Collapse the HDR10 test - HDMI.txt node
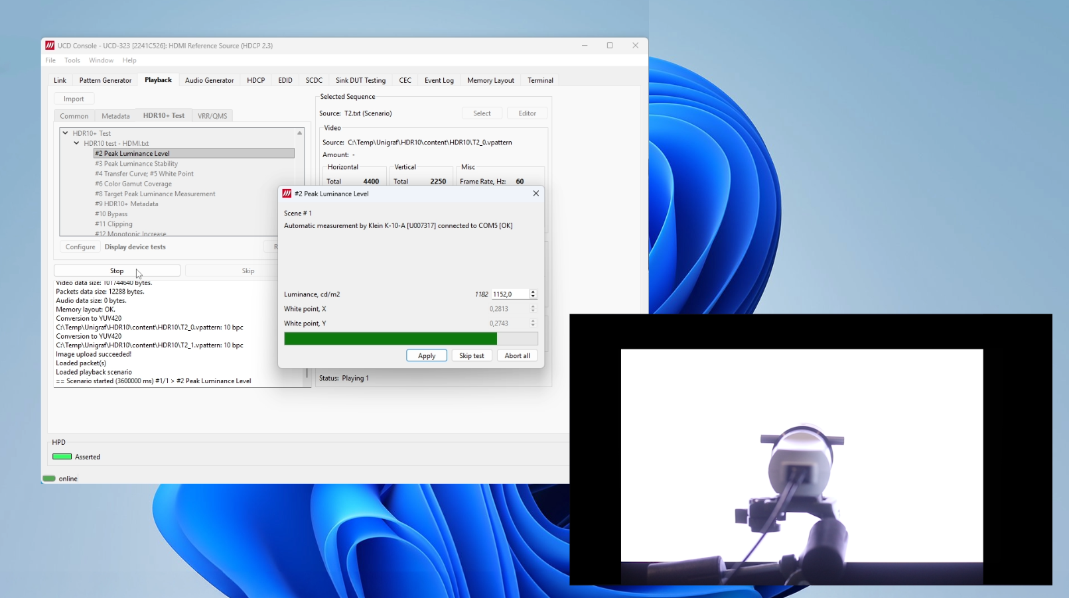This screenshot has height=598, width=1069. pos(76,143)
